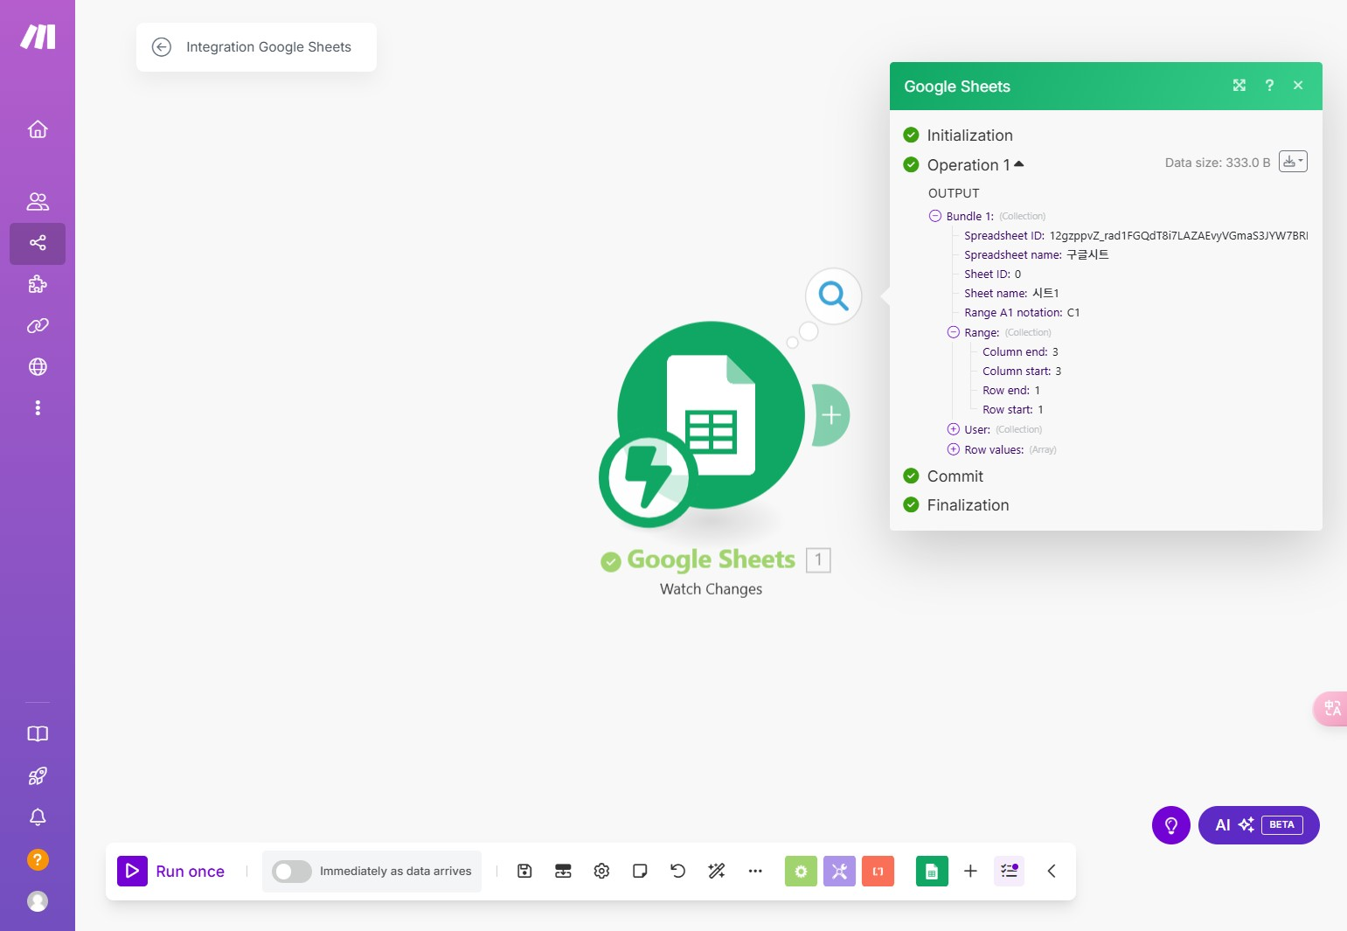This screenshot has width=1347, height=931.
Task: Open the Templates puzzle icon in sidebar
Action: click(38, 284)
